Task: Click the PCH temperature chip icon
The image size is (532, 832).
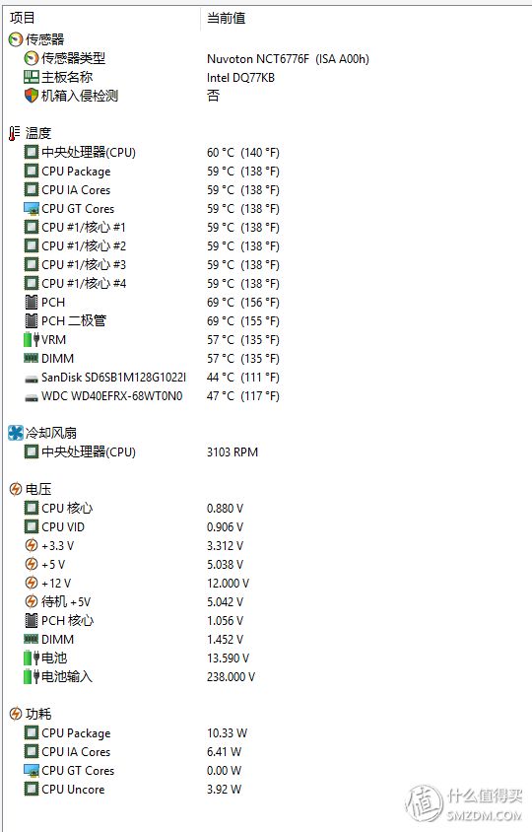Action: (x=32, y=302)
